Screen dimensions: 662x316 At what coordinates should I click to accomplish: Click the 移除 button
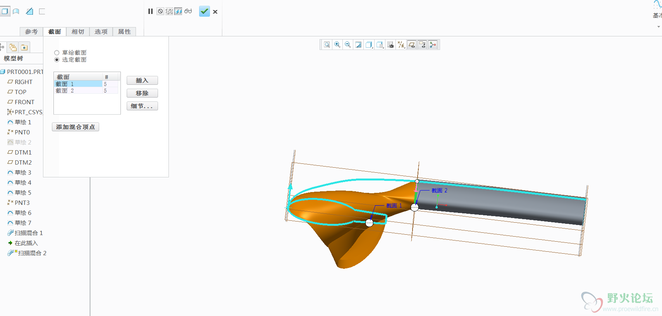(x=142, y=93)
